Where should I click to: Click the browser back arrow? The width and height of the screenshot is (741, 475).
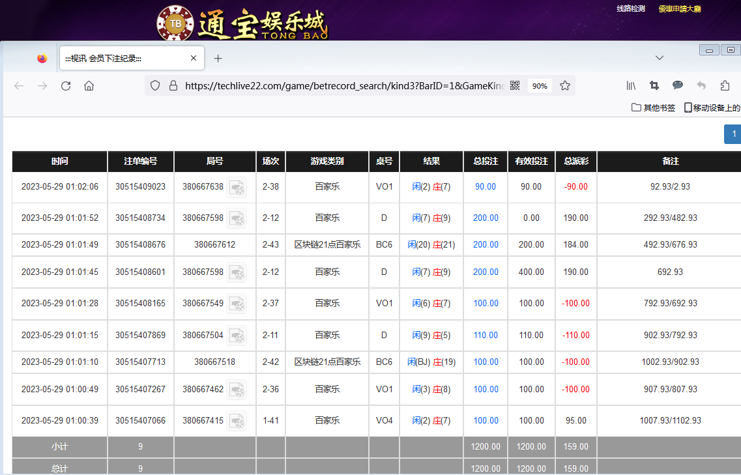pyautogui.click(x=19, y=85)
